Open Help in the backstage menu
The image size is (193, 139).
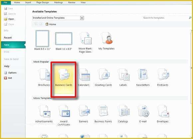tap(7, 66)
